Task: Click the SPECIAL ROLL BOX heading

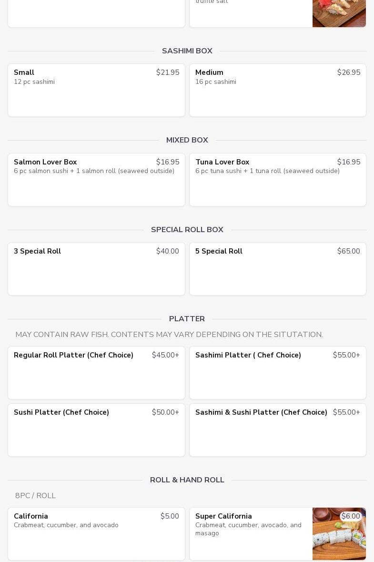Action: (187, 230)
